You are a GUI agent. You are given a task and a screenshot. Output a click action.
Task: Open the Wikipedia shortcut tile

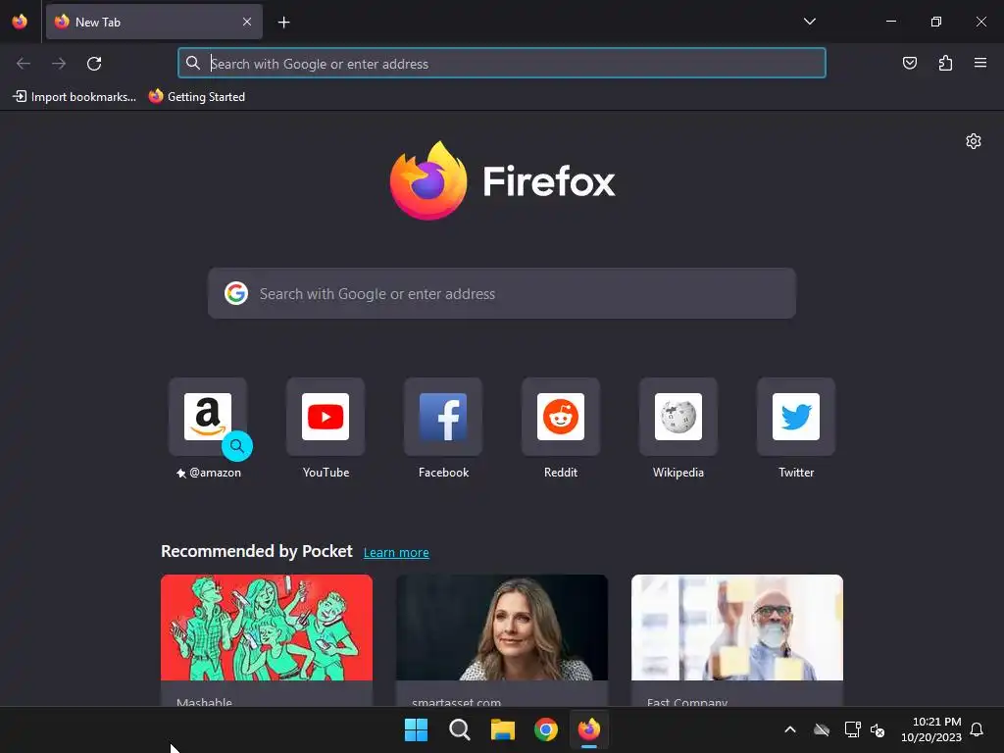click(678, 417)
